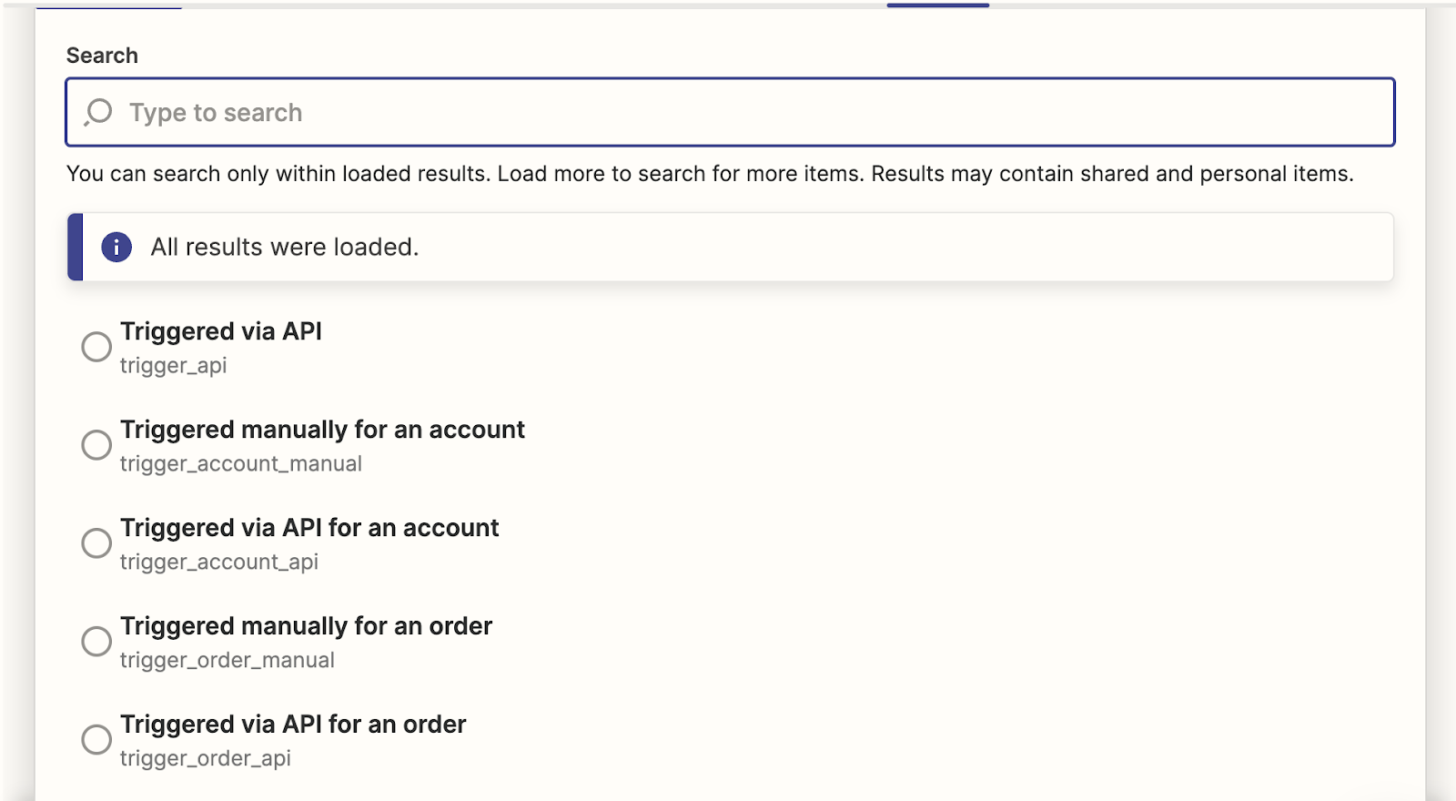The width and height of the screenshot is (1456, 801).
Task: Click the blue info icon in banner
Action: pyautogui.click(x=116, y=247)
